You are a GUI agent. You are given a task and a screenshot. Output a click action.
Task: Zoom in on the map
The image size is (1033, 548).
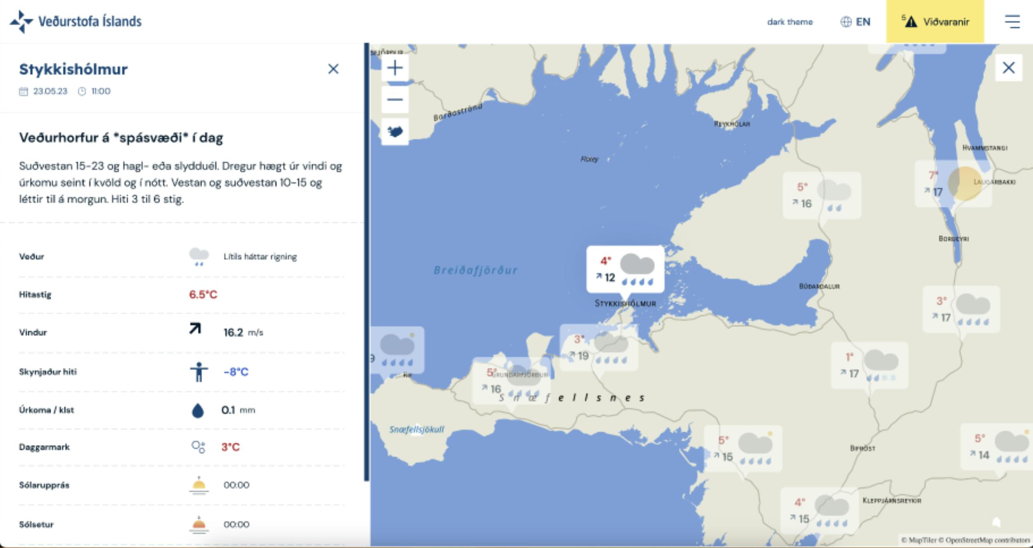[395, 68]
